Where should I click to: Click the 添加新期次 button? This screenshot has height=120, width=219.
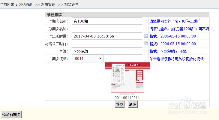[11, 115]
